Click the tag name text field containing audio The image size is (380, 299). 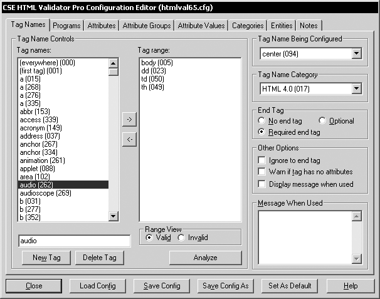[x=74, y=241]
